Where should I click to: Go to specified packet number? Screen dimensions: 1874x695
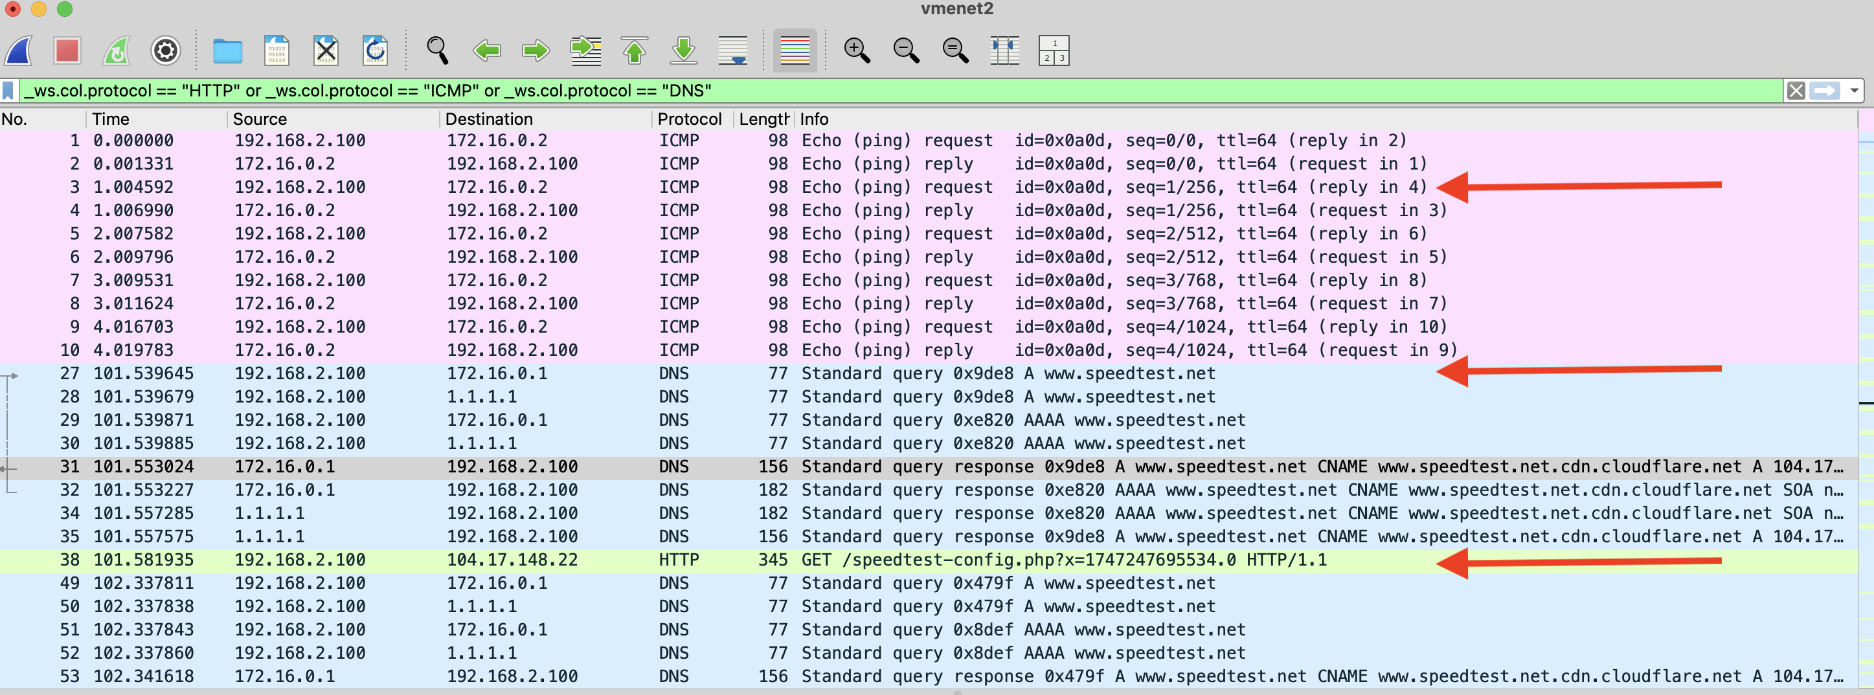point(585,51)
